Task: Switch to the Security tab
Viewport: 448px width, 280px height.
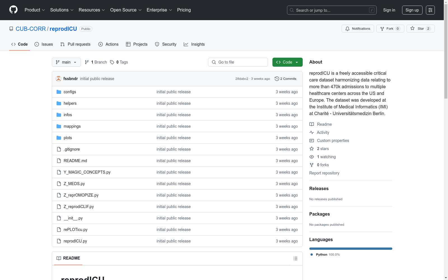Action: (166, 44)
